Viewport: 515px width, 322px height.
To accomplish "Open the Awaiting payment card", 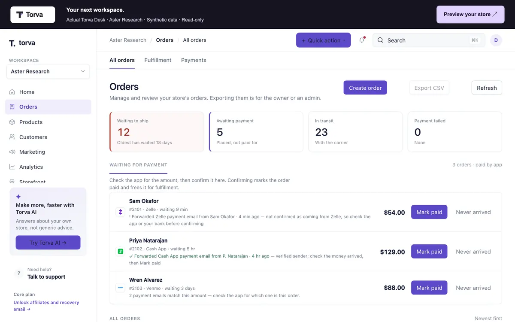I will click(x=256, y=132).
